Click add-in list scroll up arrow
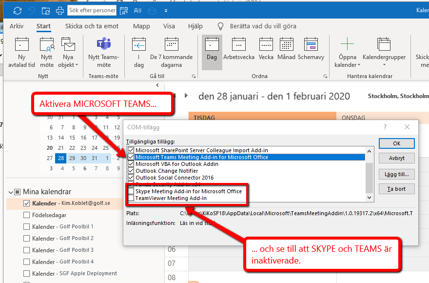 pos(370,151)
